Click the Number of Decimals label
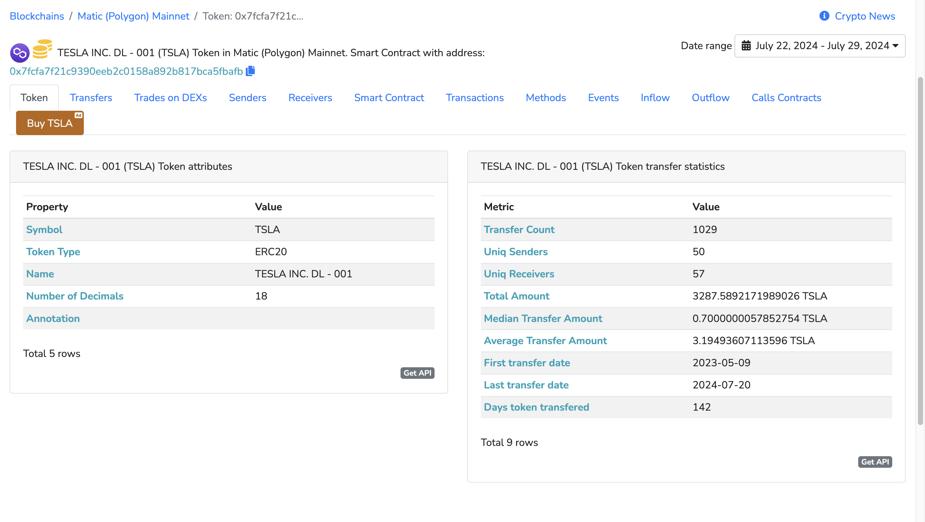 75,296
